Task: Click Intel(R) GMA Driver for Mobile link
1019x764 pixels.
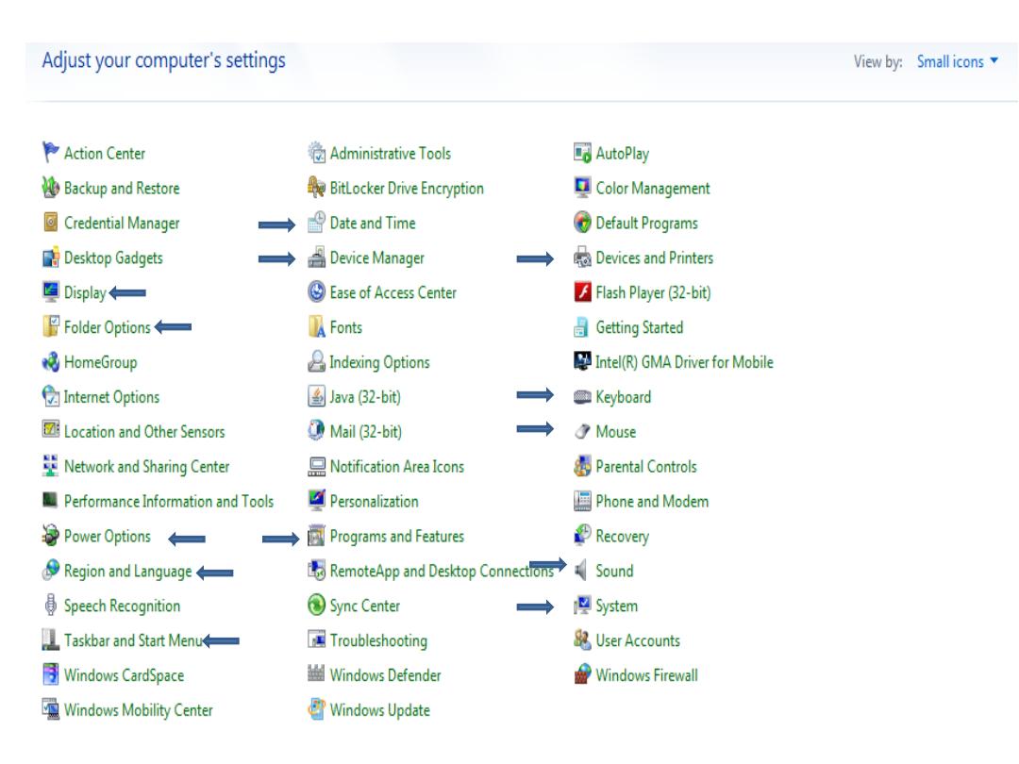Action: click(684, 362)
